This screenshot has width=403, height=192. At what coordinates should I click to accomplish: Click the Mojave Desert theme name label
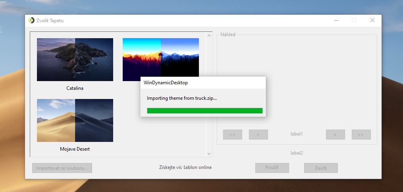point(75,149)
